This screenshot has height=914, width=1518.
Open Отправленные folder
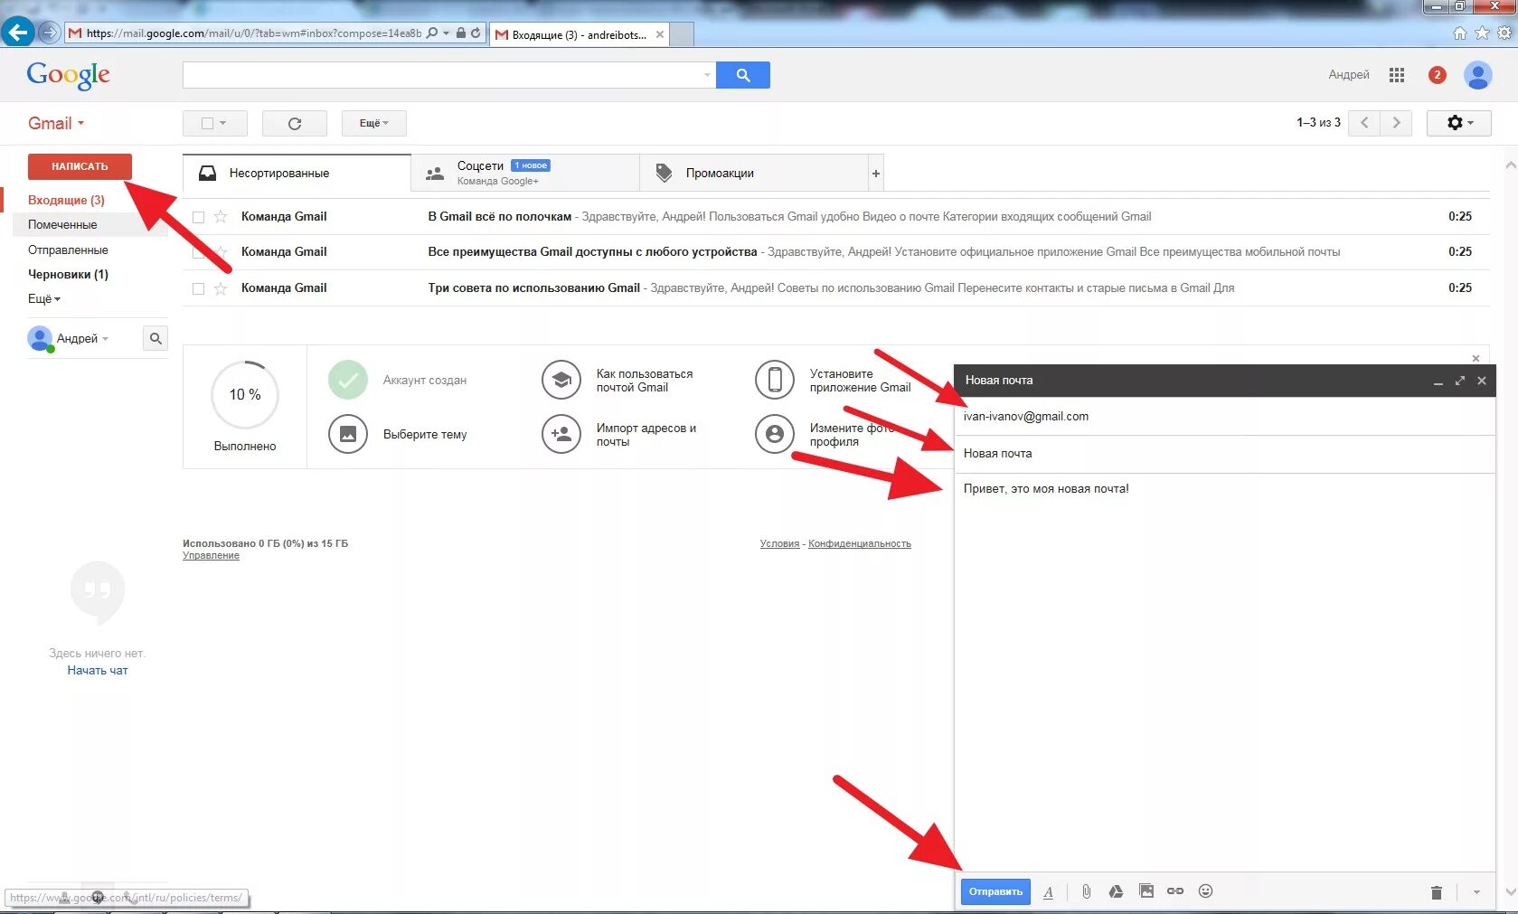coord(68,250)
